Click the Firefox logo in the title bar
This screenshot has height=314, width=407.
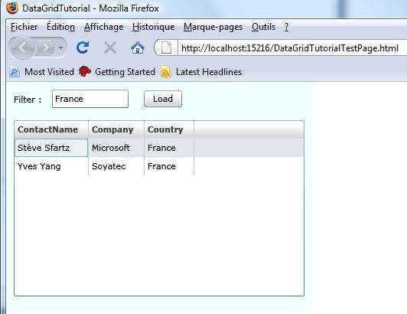(12, 8)
